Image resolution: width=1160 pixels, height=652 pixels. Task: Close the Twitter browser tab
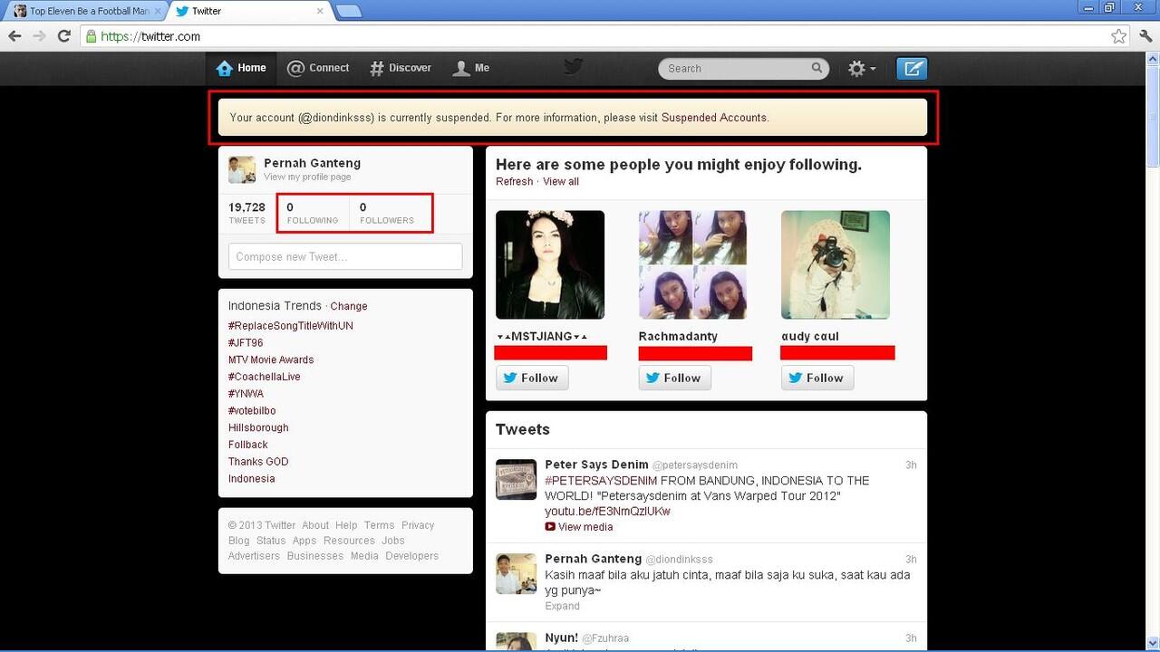(320, 11)
